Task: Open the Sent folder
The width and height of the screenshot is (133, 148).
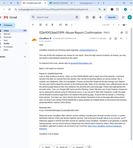Action: 6,40
